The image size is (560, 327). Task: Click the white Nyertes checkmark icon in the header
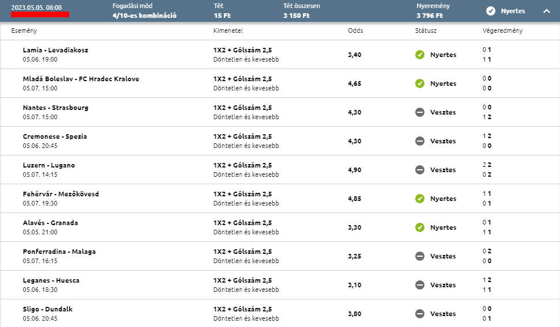tap(491, 11)
